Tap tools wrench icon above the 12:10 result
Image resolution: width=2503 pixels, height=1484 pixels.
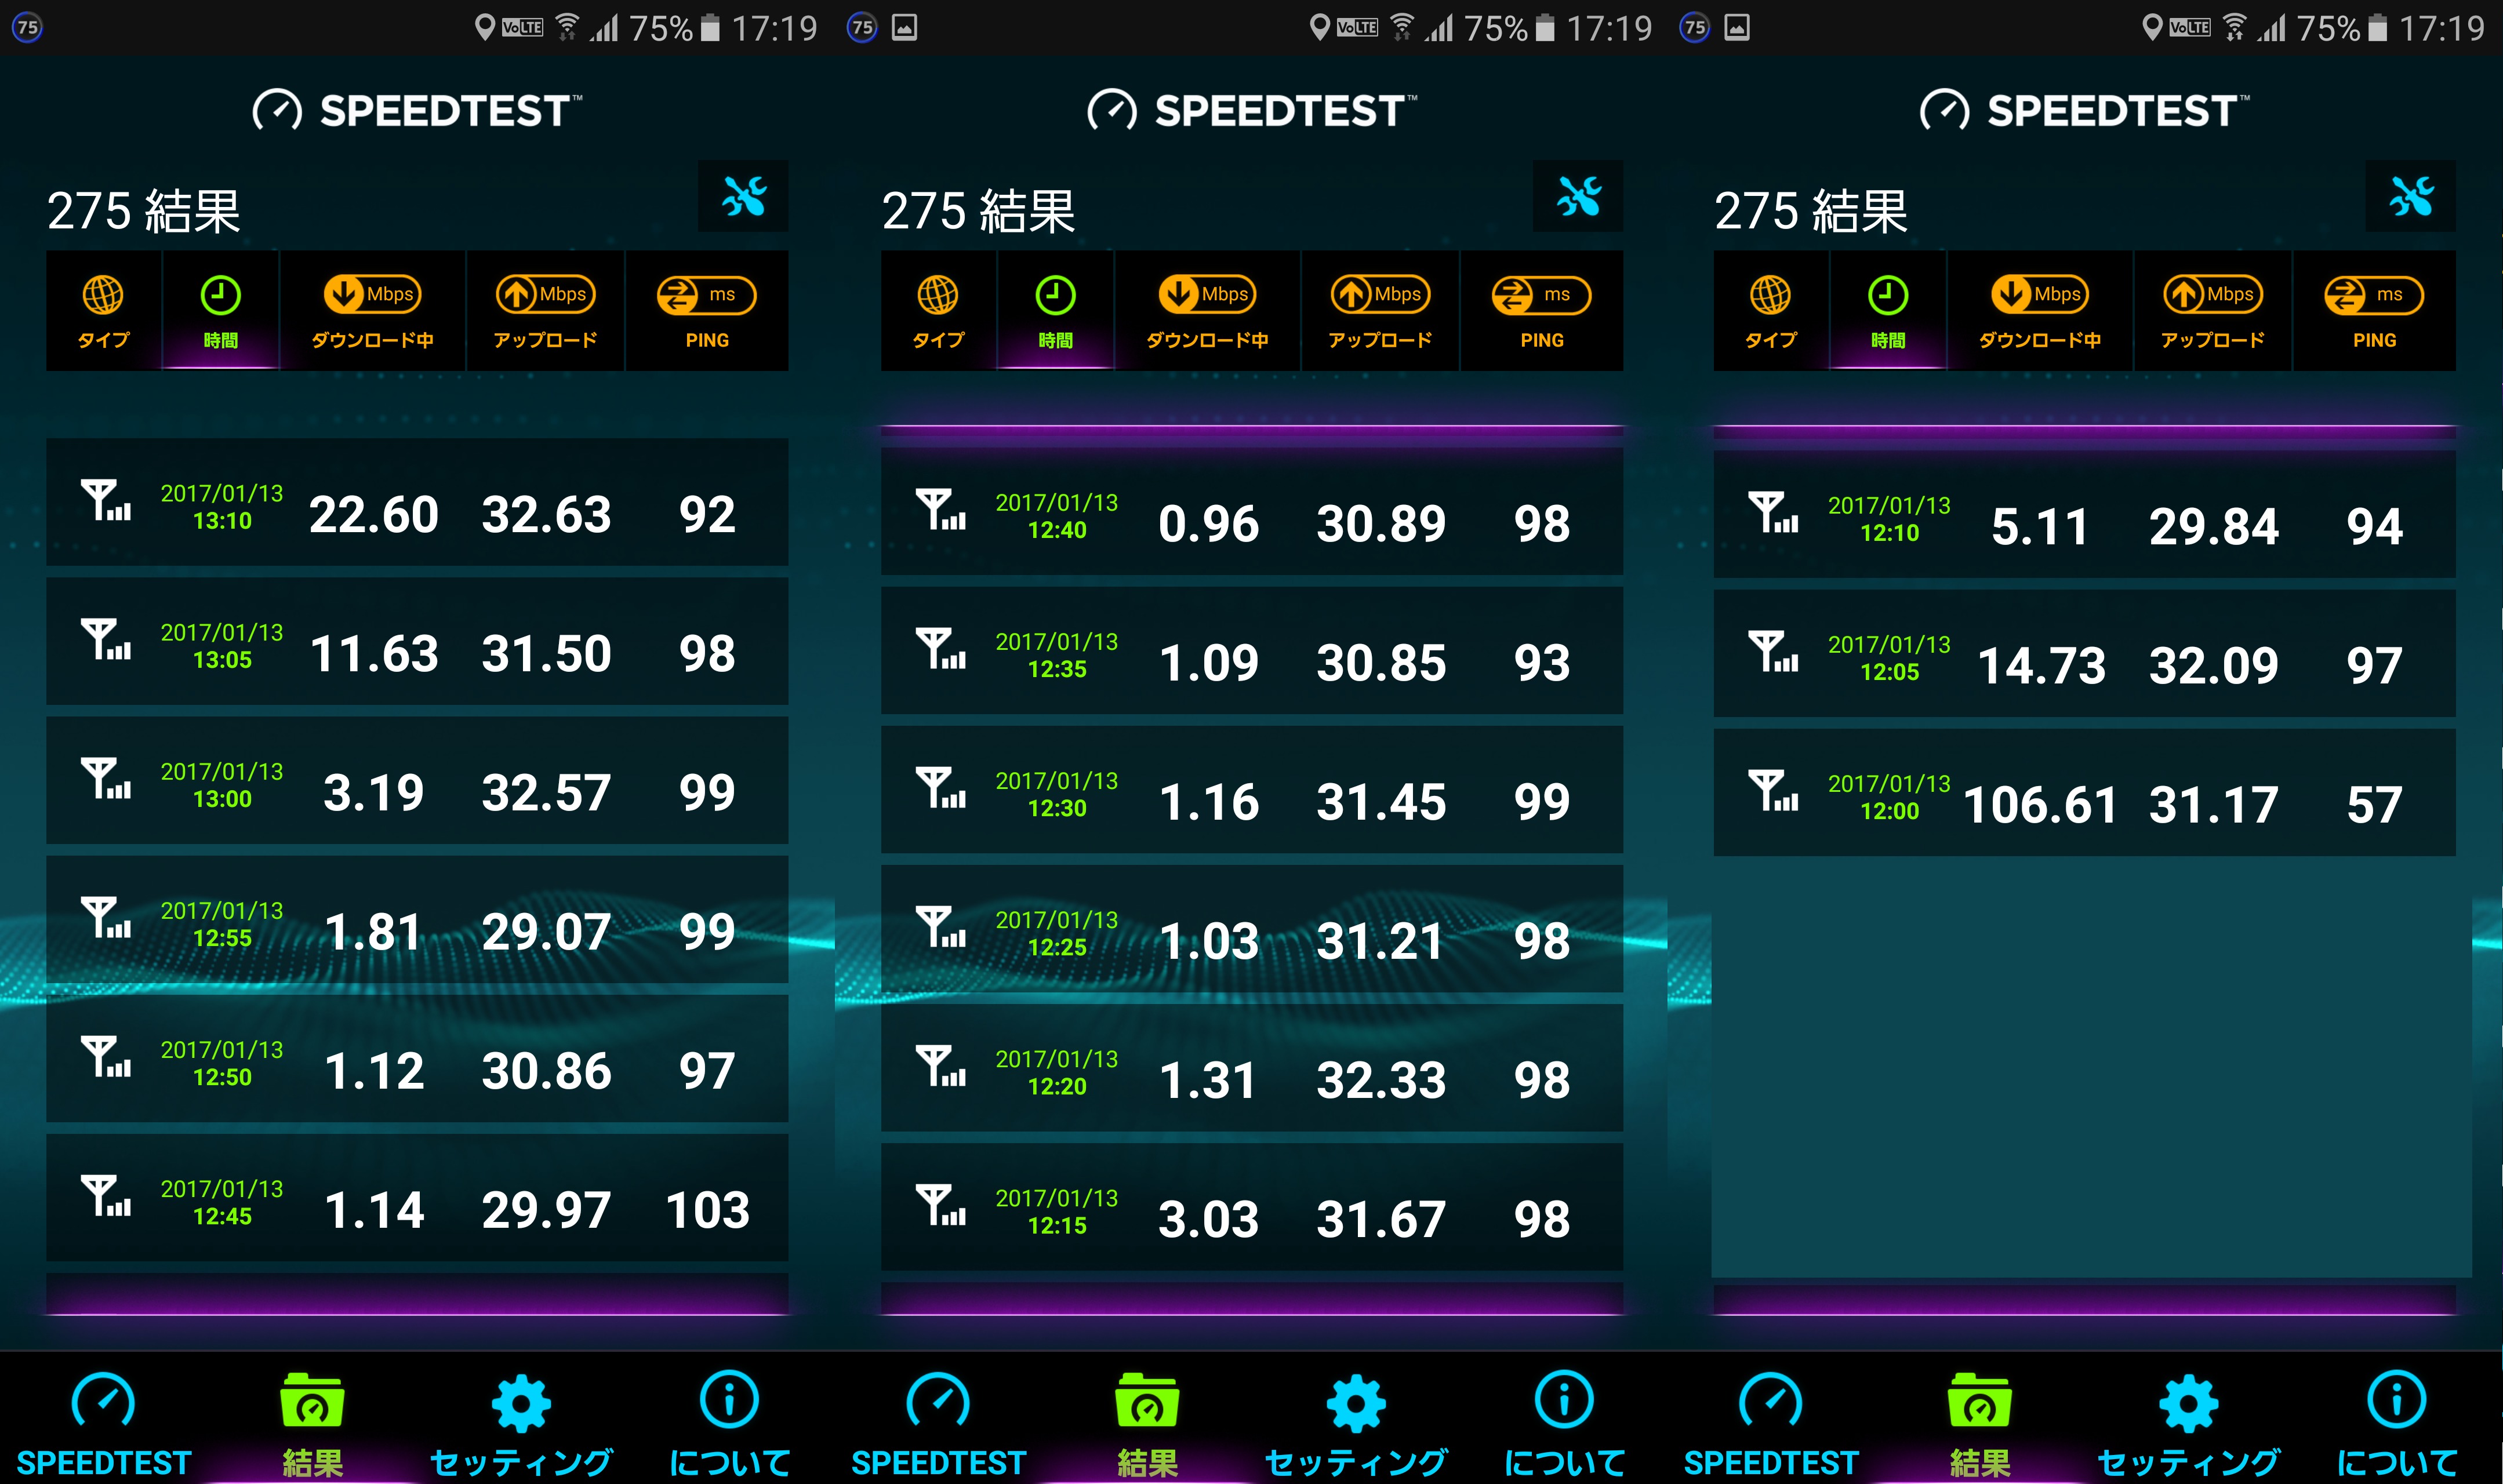point(2410,196)
